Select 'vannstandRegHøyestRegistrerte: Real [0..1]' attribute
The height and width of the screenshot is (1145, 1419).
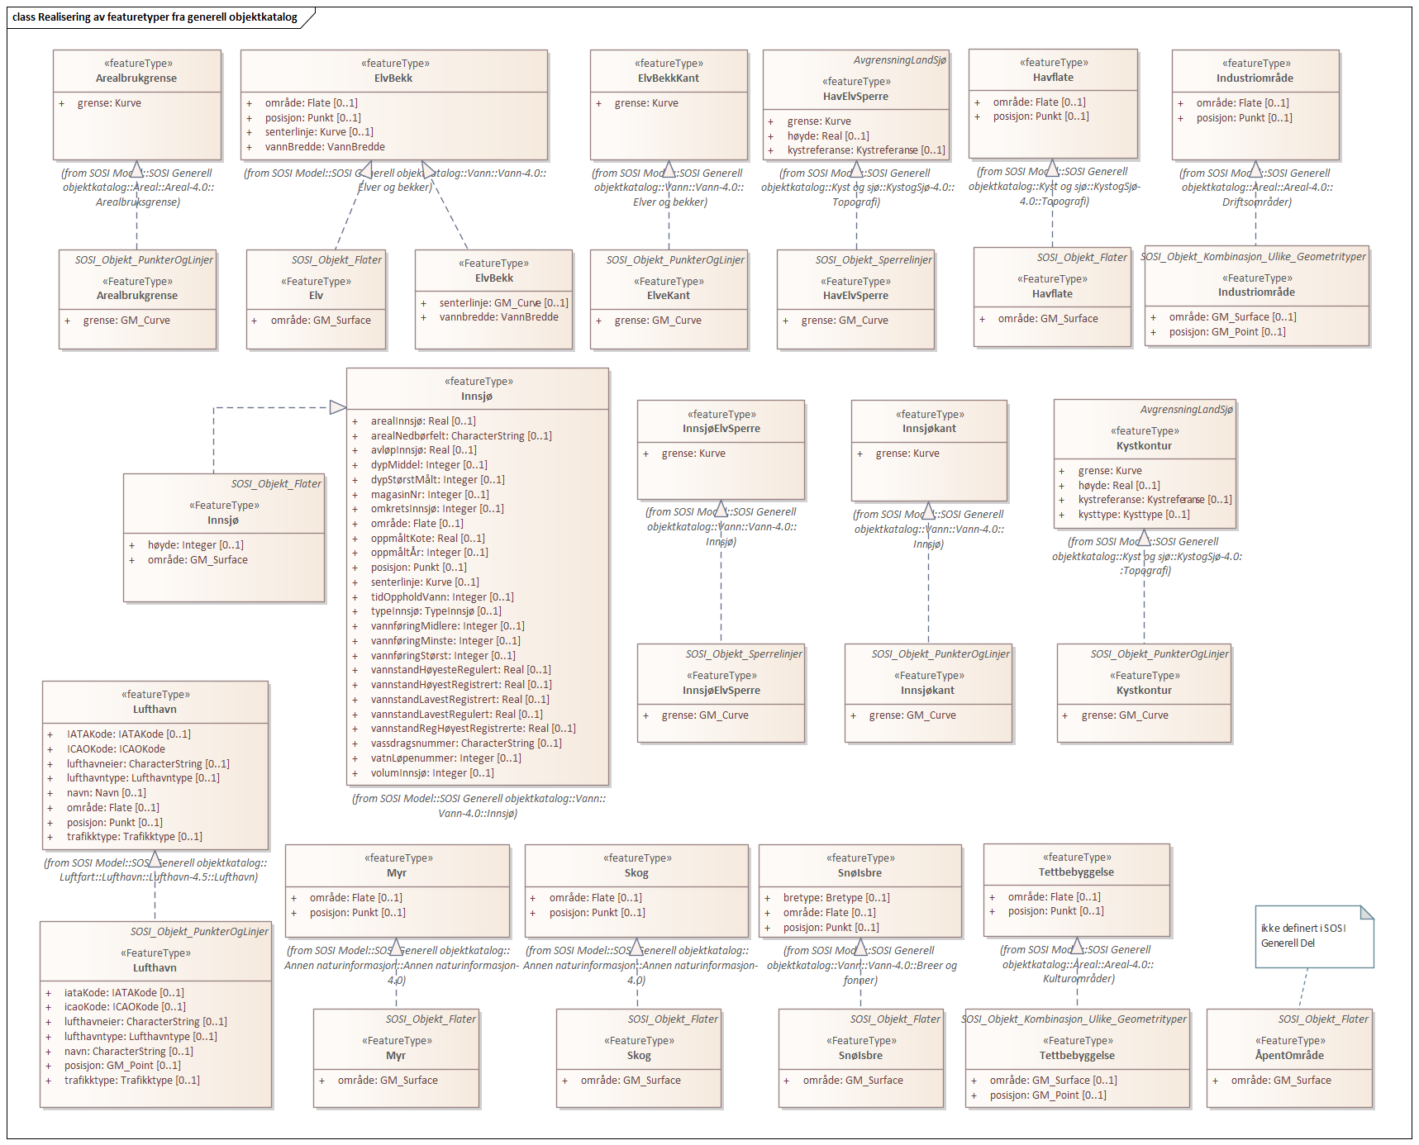(x=473, y=728)
